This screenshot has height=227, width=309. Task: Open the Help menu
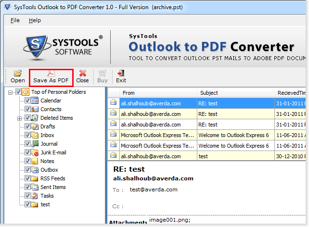click(x=35, y=20)
